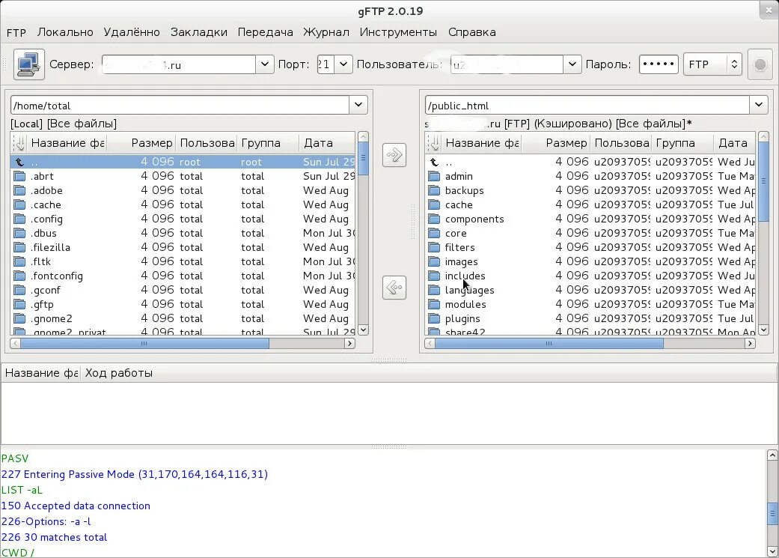The width and height of the screenshot is (779, 558).
Task: Open the Удалённо menu
Action: click(132, 32)
